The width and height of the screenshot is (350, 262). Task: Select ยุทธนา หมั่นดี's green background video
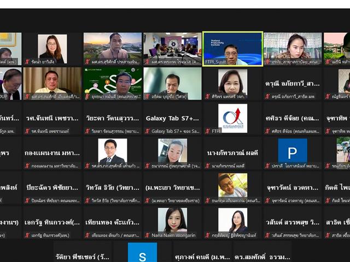pyautogui.click(x=113, y=84)
